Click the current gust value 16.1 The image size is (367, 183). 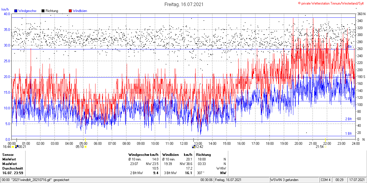(189, 173)
